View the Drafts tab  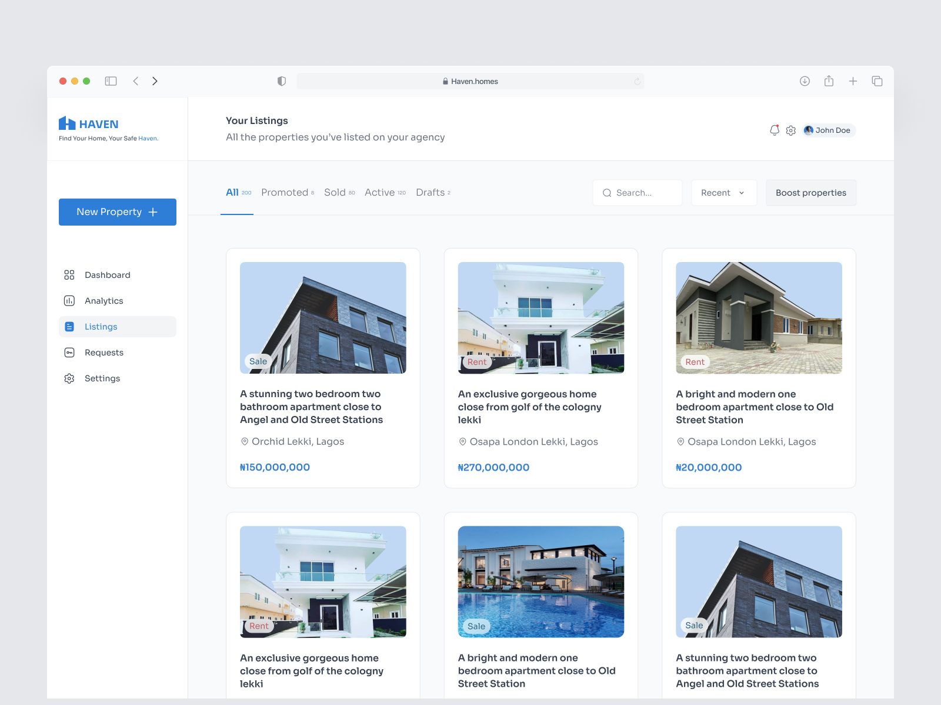[429, 192]
